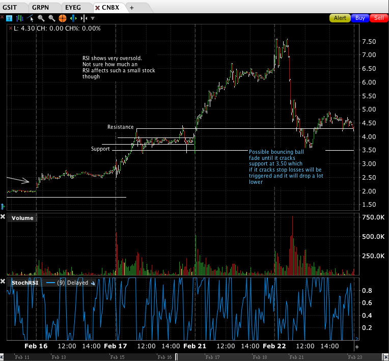The image size is (389, 361).
Task: Click Feb 23 on the overview timeline
Action: pyautogui.click(x=355, y=357)
